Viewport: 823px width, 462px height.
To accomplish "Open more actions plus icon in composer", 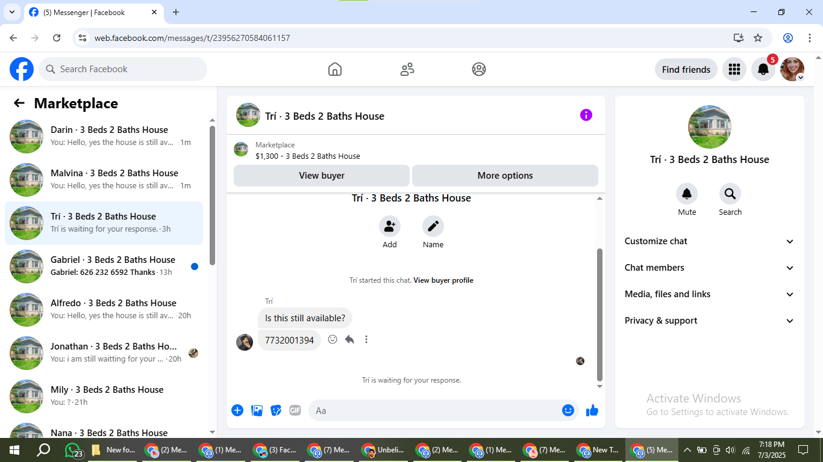I will tap(237, 410).
